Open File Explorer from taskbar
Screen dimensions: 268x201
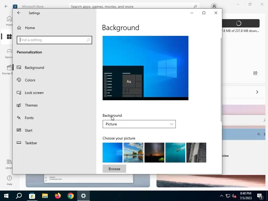coord(45,196)
